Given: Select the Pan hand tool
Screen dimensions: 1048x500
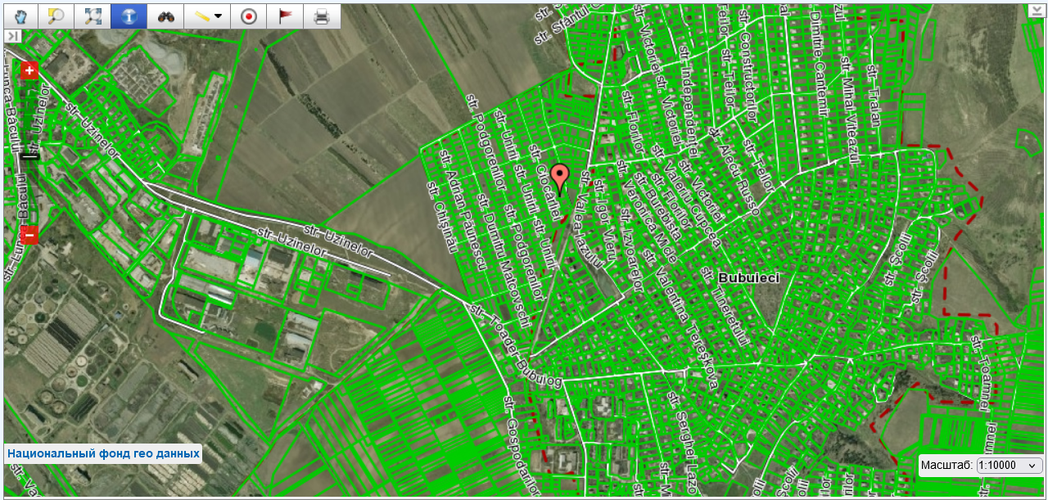Looking at the screenshot, I should [20, 16].
